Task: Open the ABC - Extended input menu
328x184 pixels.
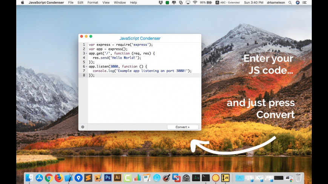Action: click(227, 3)
